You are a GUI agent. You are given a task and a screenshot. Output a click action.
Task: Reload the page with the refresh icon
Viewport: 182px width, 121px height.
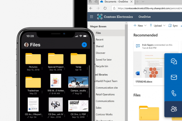105,8
